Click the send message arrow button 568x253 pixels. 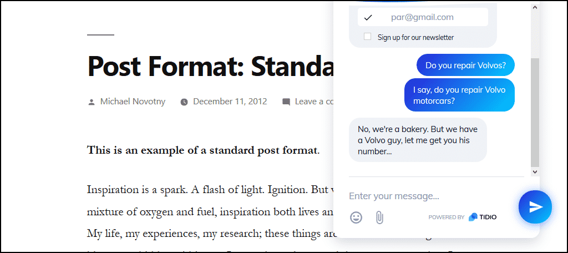pos(535,207)
